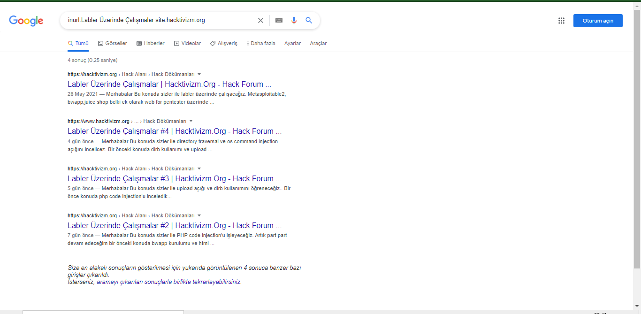Open the Ayarlar settings menu
The height and width of the screenshot is (314, 641).
click(x=292, y=43)
